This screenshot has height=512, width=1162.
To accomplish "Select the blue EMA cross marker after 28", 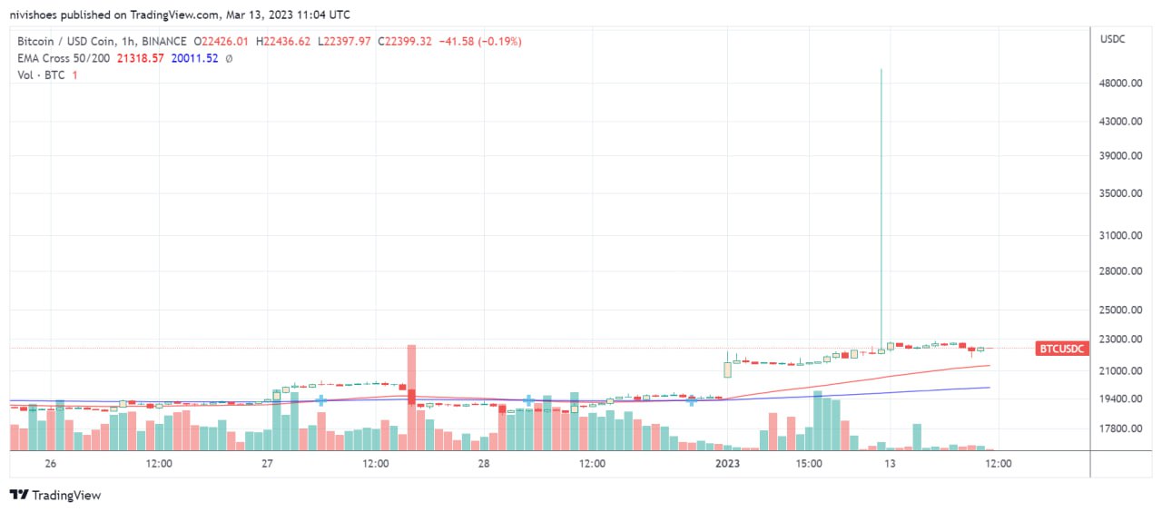I will coord(528,400).
